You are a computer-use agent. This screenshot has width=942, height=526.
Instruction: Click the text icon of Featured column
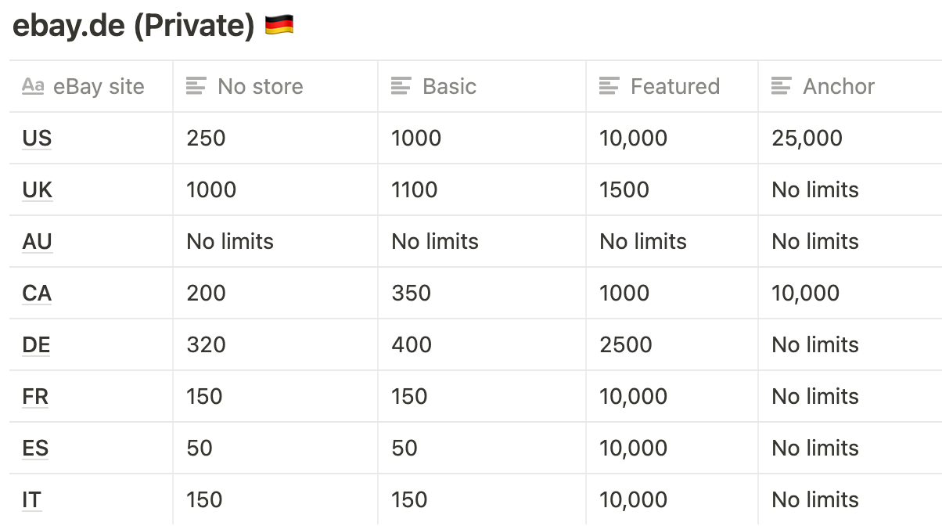(x=609, y=86)
